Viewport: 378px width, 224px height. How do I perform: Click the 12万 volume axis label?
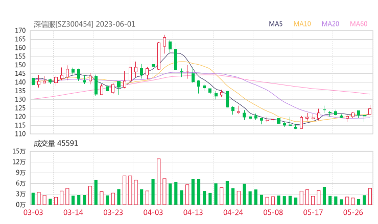click(x=19, y=162)
